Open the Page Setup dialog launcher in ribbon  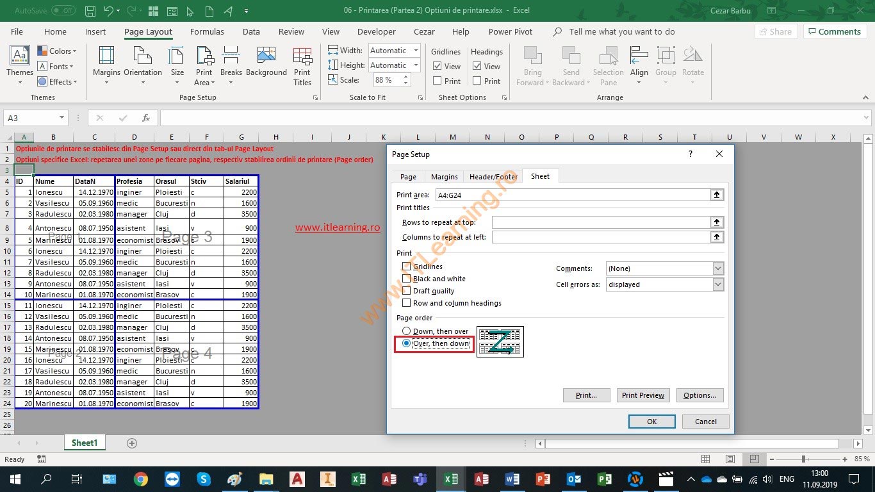click(315, 98)
